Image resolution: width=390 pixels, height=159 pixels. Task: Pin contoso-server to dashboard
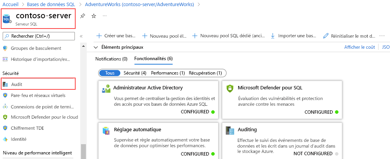tap(83, 16)
